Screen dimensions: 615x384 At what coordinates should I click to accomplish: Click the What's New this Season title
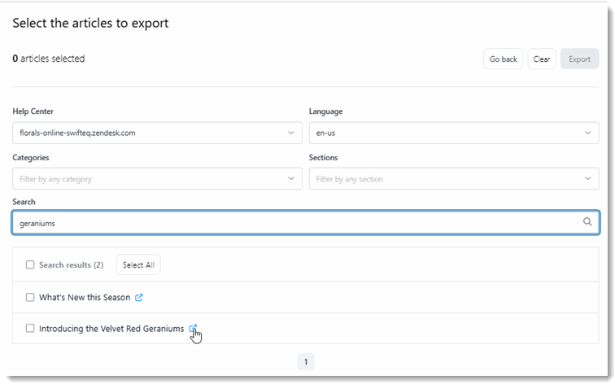coord(85,297)
